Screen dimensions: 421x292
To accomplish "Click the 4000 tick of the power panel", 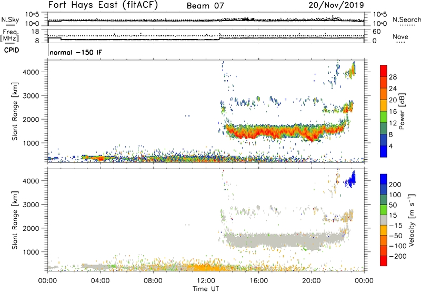I will [31, 72].
